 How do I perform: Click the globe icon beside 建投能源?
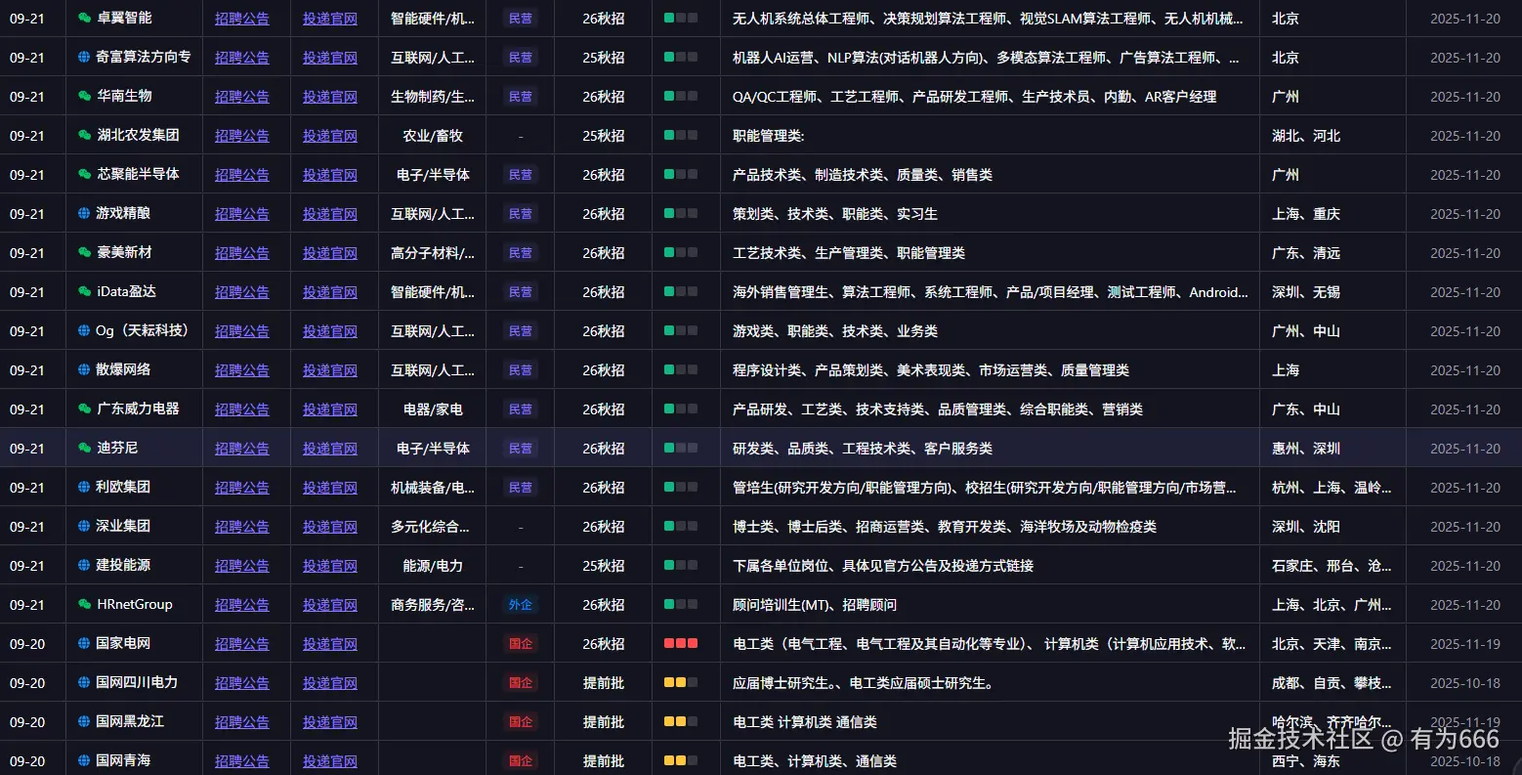tap(84, 565)
